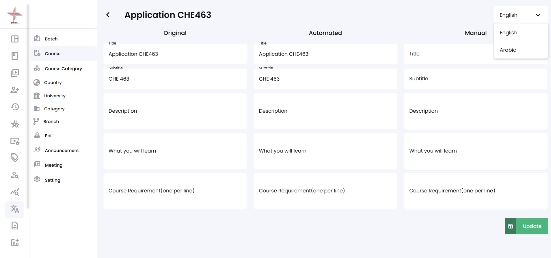Open the analytics search icon in left rail
The image size is (551, 258).
click(x=15, y=192)
